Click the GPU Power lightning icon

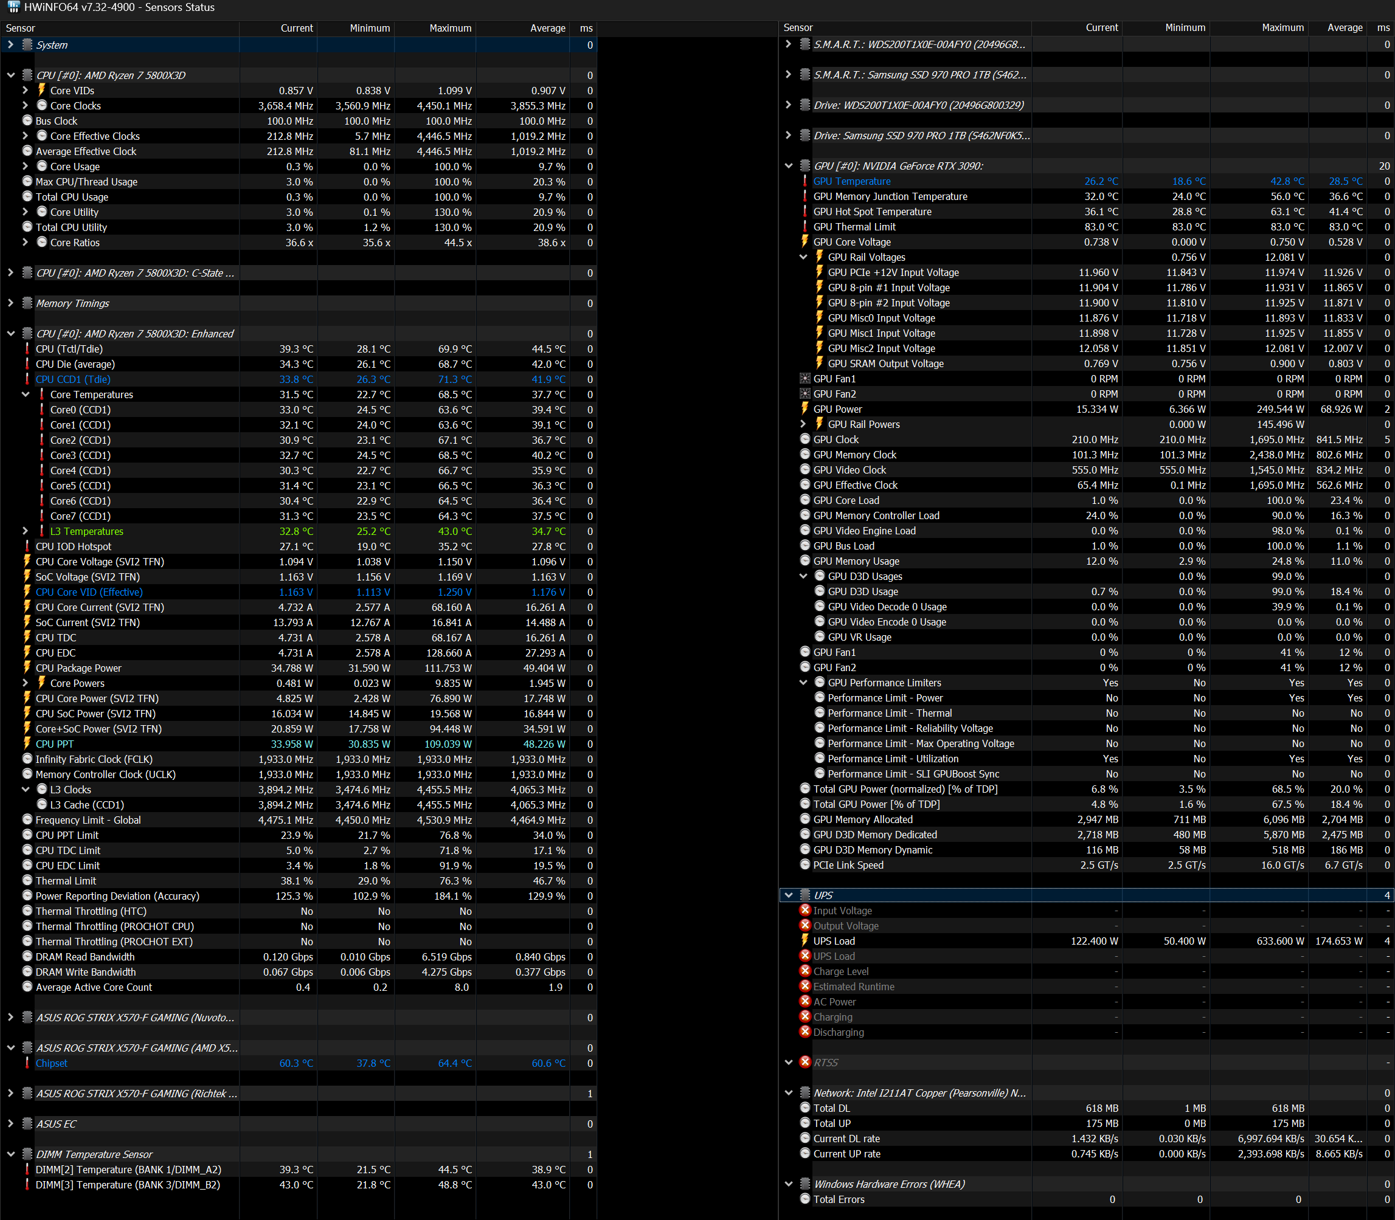pyautogui.click(x=805, y=408)
